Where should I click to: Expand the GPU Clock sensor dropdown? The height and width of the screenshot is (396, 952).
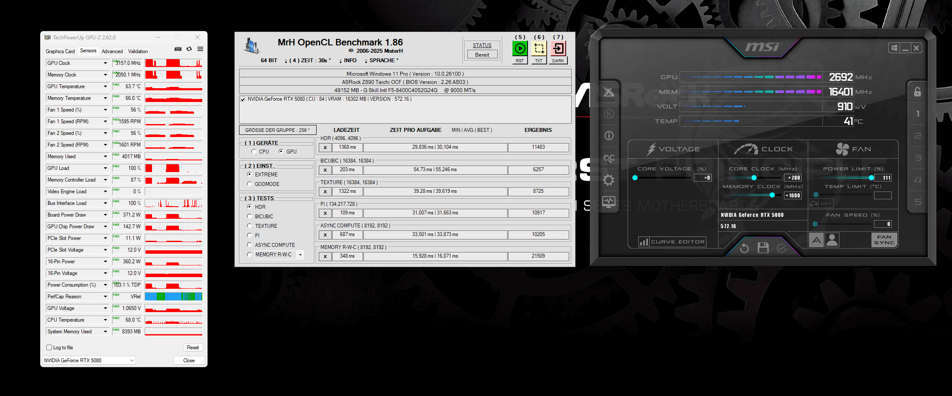point(105,63)
